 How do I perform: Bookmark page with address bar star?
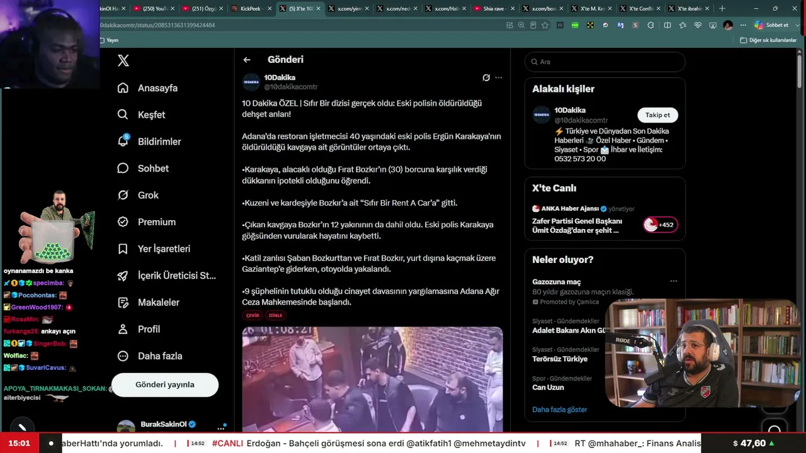pos(545,25)
